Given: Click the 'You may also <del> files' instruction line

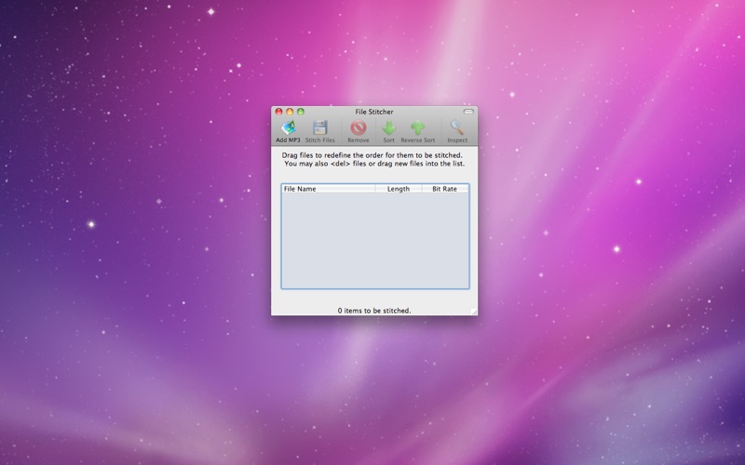Looking at the screenshot, I should 374,164.
